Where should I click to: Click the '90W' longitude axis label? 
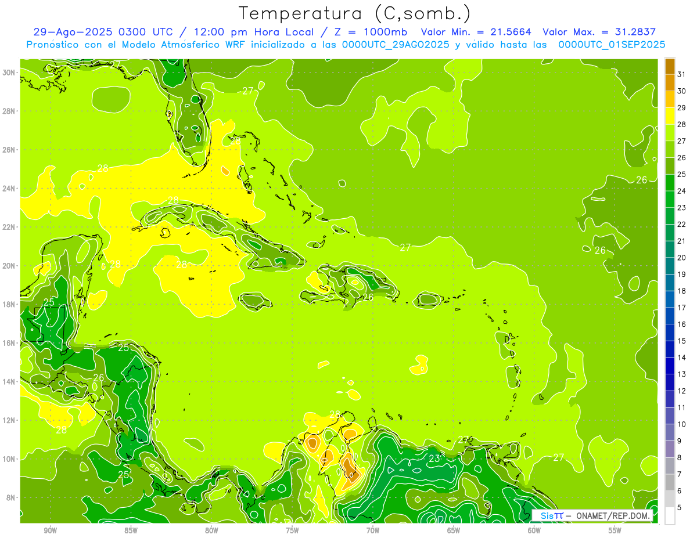50,530
